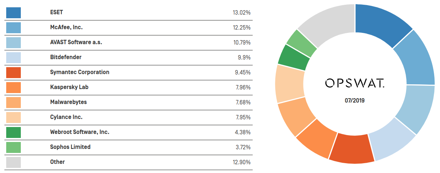This screenshot has width=440, height=173.
Task: Click the Webroot Software dark green swatch
Action: [14, 132]
